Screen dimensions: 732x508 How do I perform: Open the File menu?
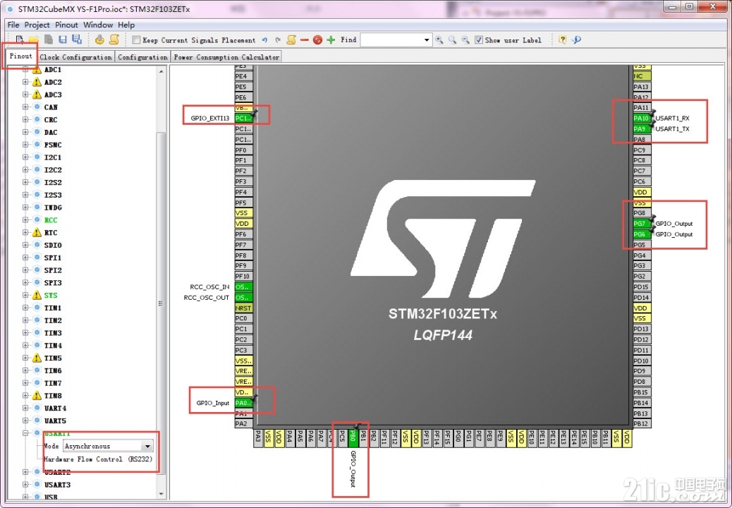click(13, 25)
